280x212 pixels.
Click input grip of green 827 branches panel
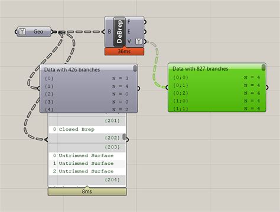point(167,87)
